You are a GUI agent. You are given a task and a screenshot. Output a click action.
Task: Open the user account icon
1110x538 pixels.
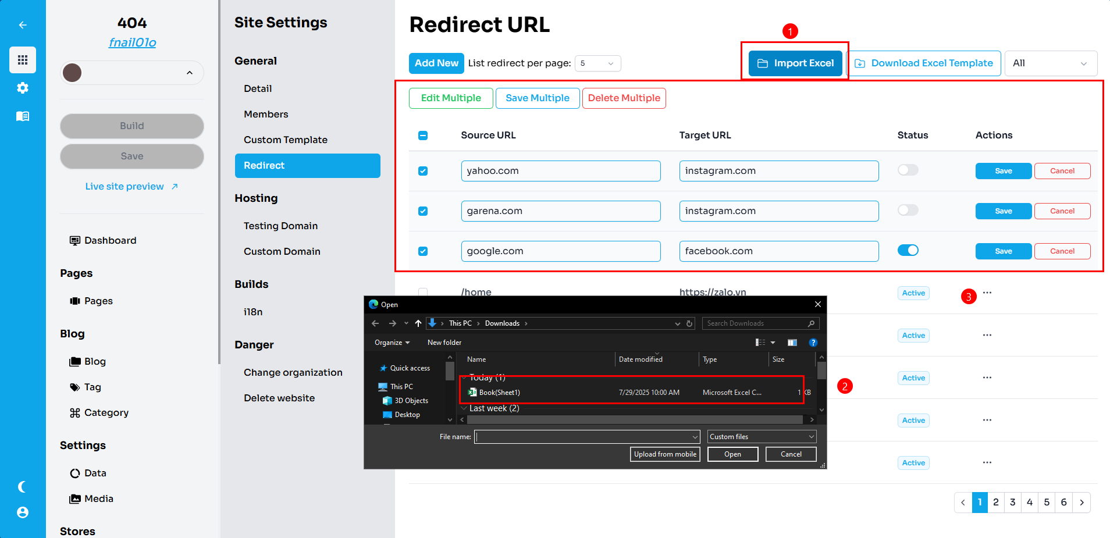pos(23,512)
